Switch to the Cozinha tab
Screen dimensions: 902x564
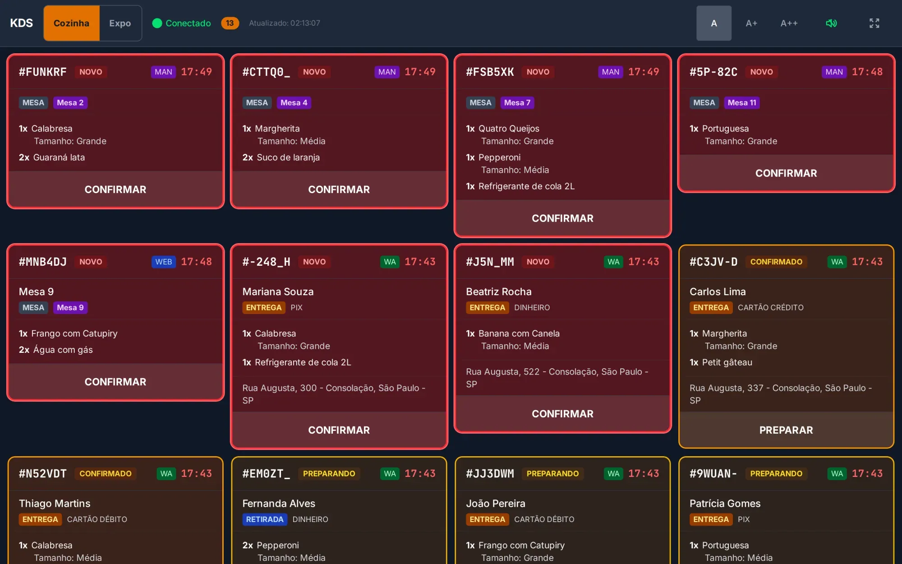71,23
